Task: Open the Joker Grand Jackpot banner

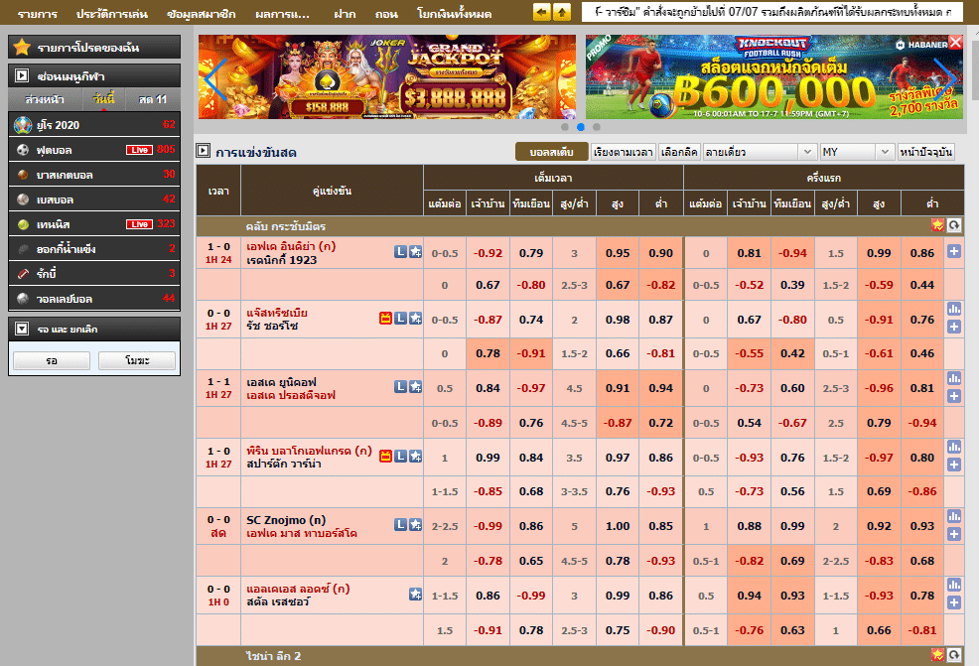Action: point(387,76)
